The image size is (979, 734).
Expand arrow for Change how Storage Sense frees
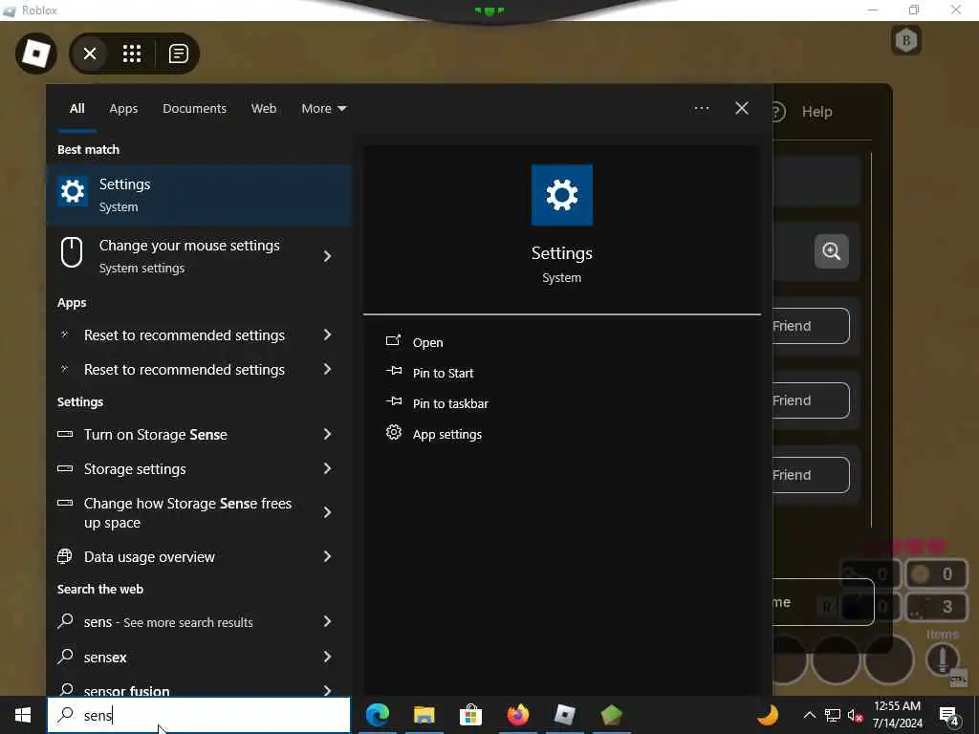[x=327, y=512]
